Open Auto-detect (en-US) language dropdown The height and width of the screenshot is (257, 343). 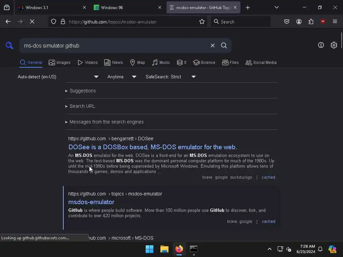tap(58, 77)
